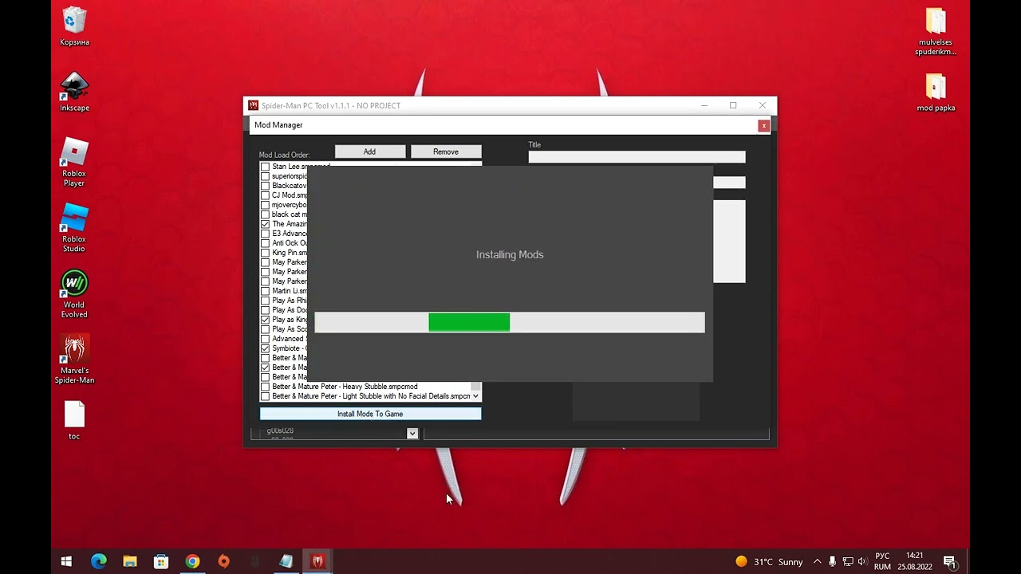Screen dimensions: 1021x574
Task: Select the Play As Sco… mod row
Action: click(289, 329)
